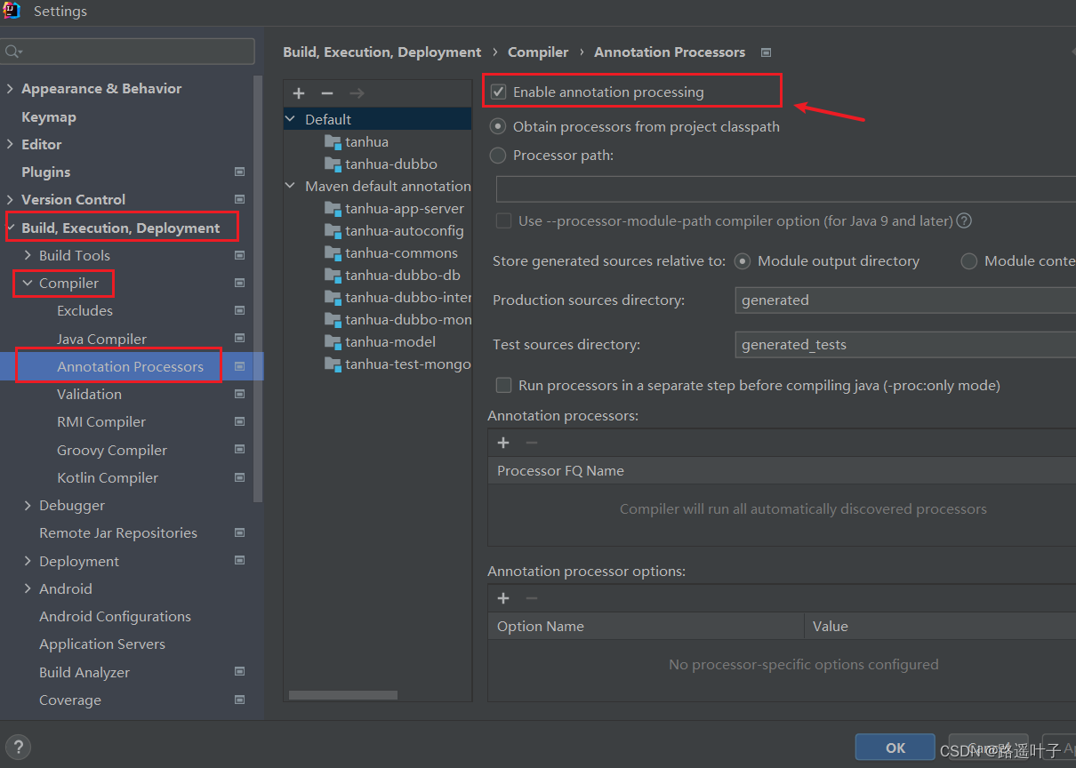
Task: Enable Run processors in separate step checkbox
Action: tap(504, 385)
